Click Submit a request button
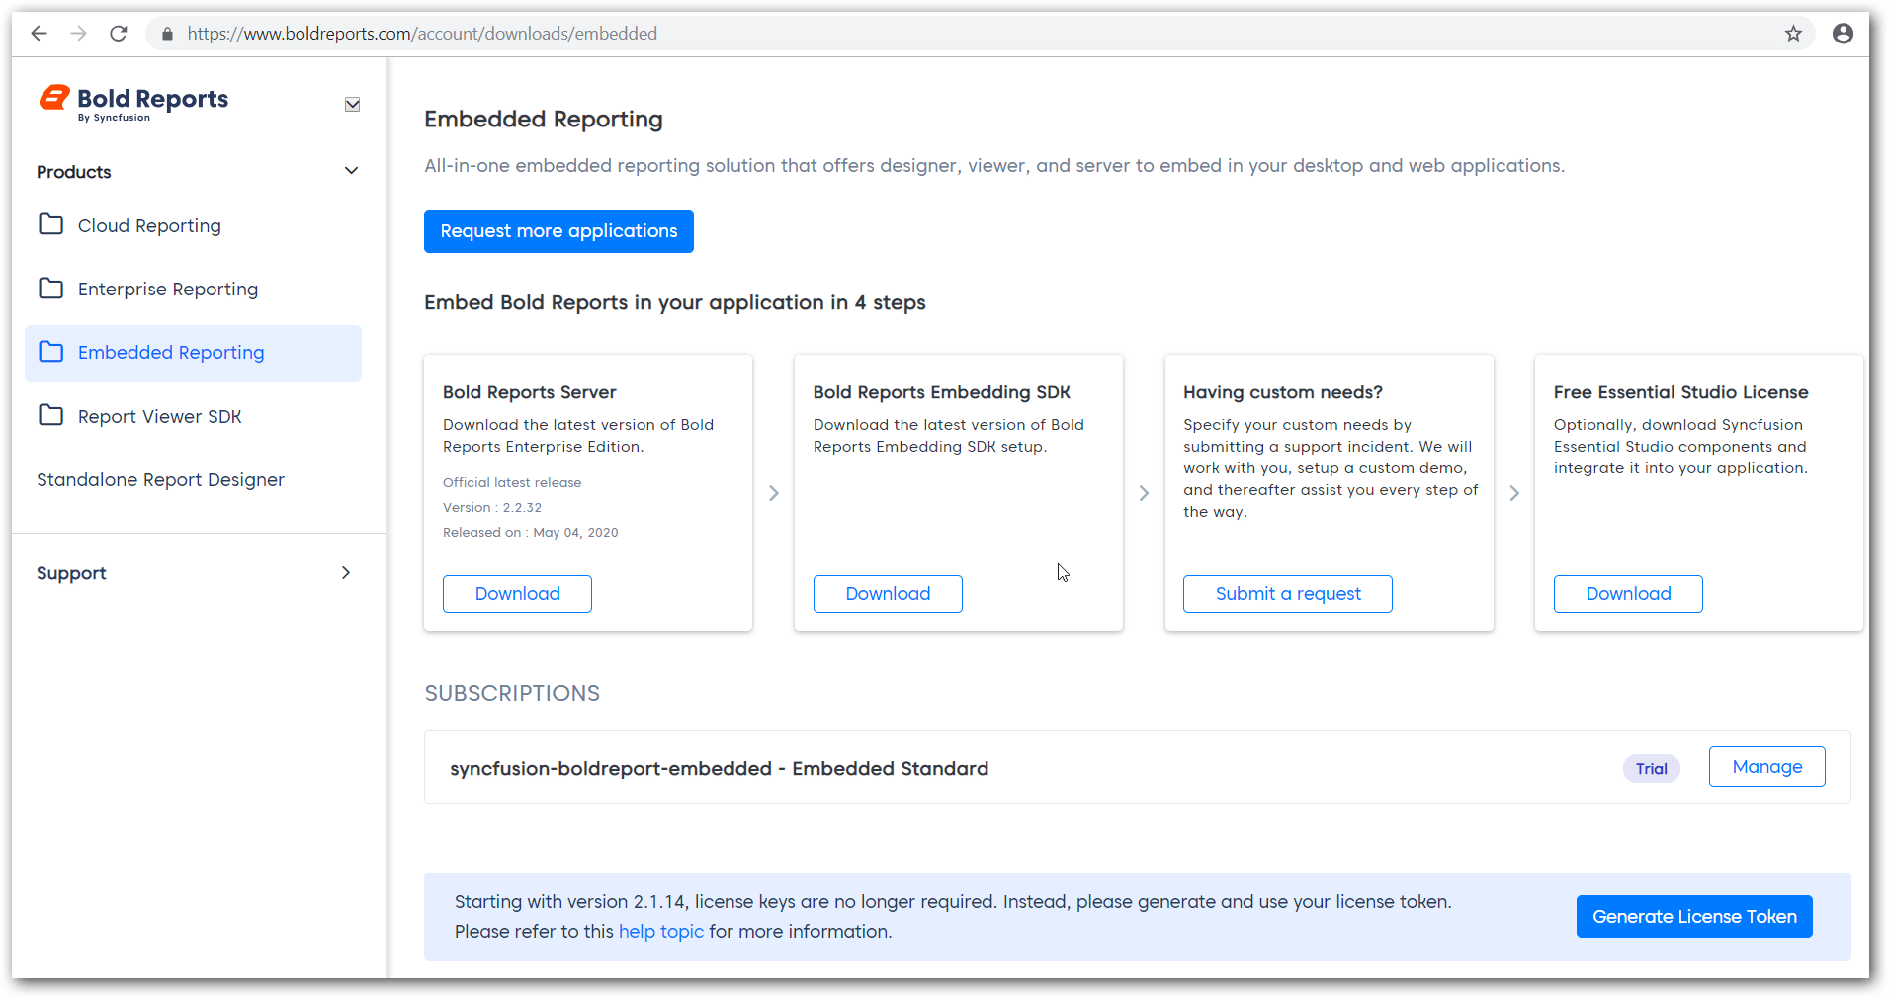Viewport: 1889px width, 998px height. point(1288,594)
